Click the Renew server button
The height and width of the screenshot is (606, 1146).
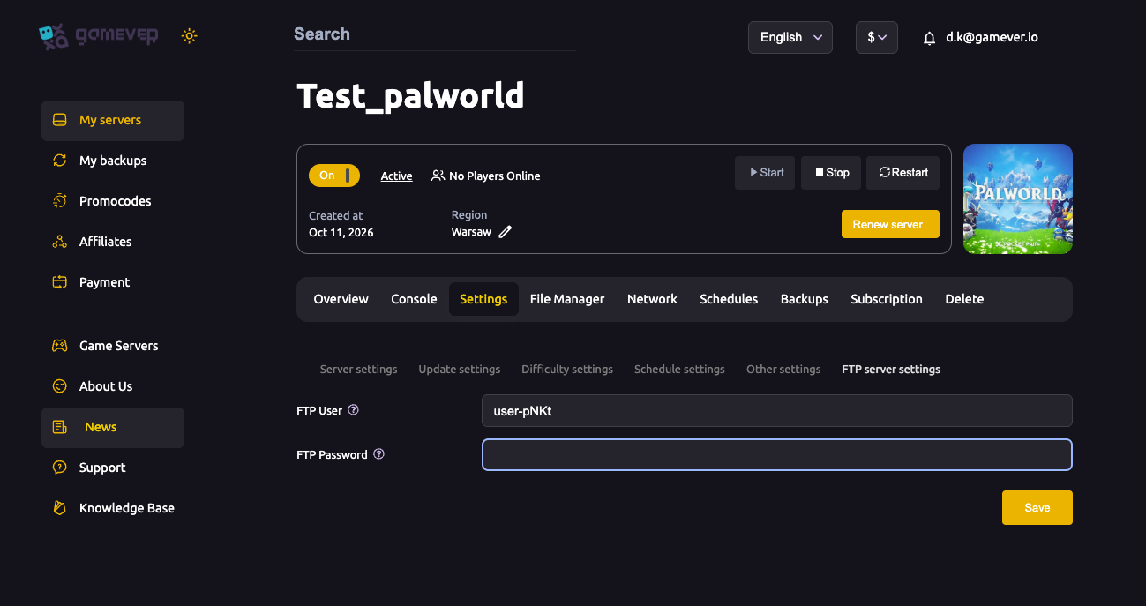(x=890, y=224)
